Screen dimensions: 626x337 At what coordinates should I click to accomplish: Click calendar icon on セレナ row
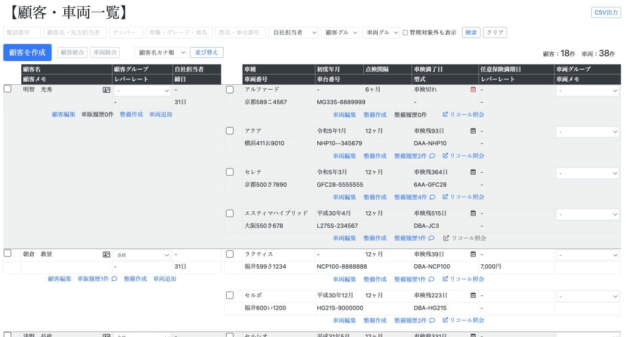tap(473, 172)
